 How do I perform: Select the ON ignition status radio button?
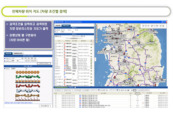[68, 30]
